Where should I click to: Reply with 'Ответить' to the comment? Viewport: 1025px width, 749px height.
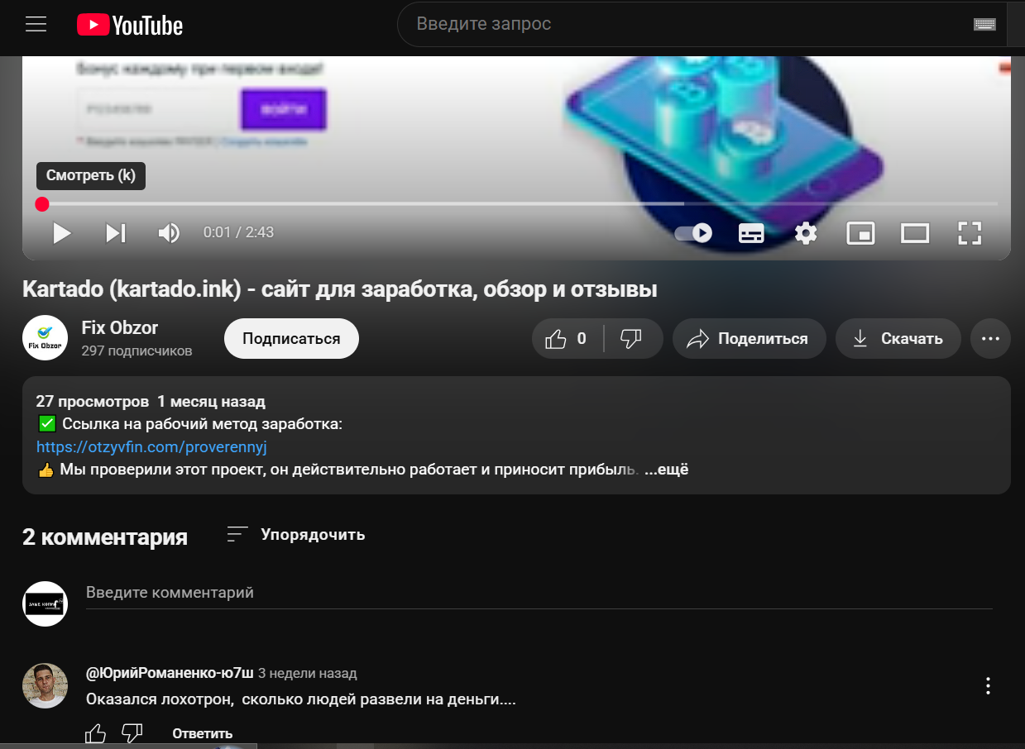tap(203, 733)
